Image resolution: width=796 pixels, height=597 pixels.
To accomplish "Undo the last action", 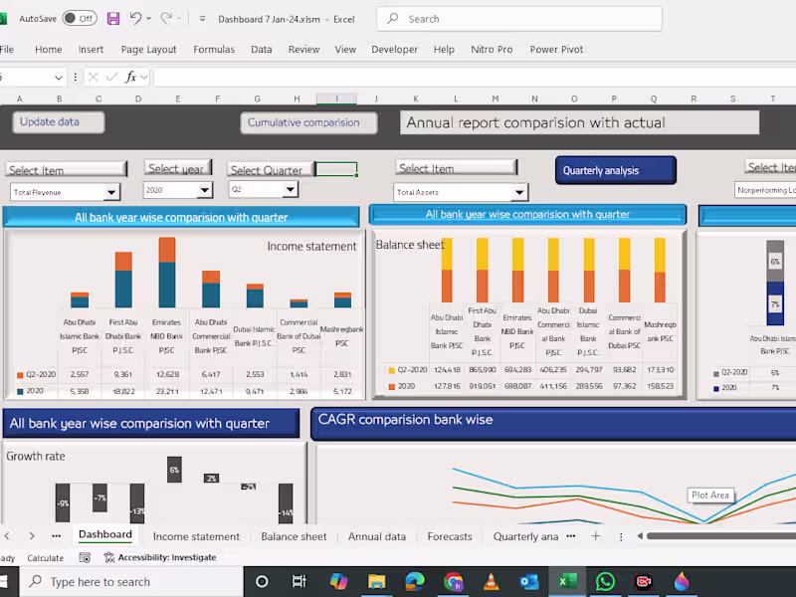I will (x=136, y=18).
